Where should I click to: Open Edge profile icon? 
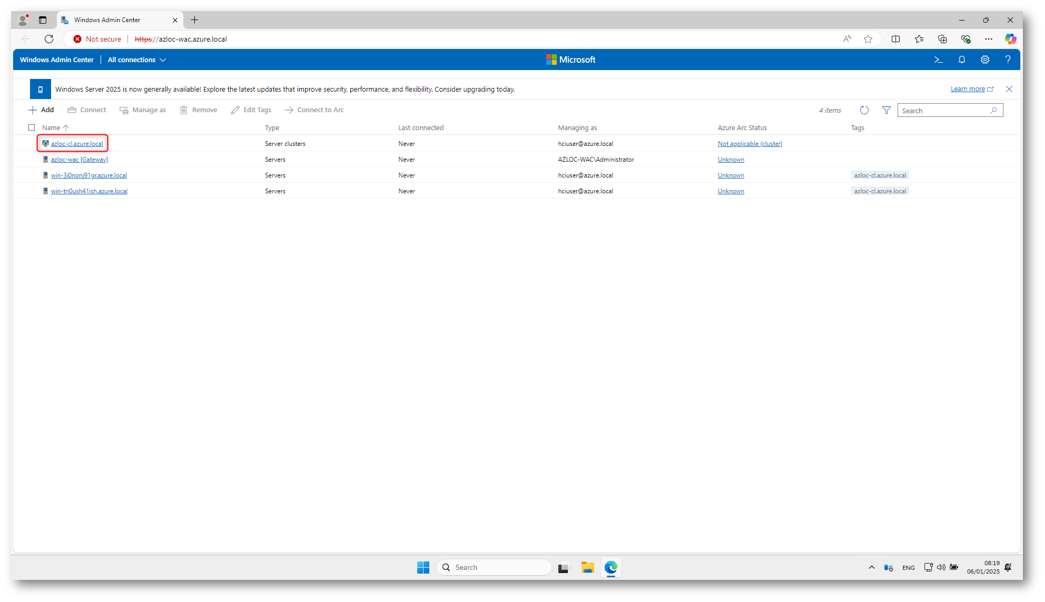[x=23, y=20]
